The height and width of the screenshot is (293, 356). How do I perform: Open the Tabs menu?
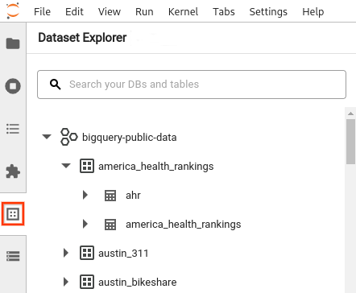click(224, 12)
